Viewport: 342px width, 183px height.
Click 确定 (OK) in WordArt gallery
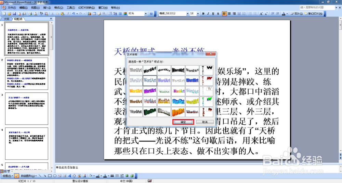[183, 122]
